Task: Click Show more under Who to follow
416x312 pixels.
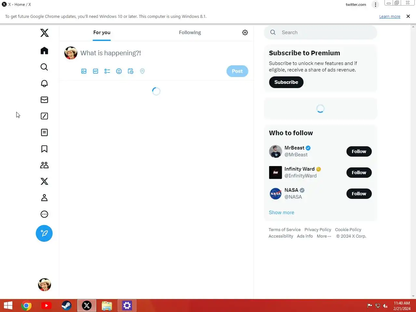Action: (281, 213)
